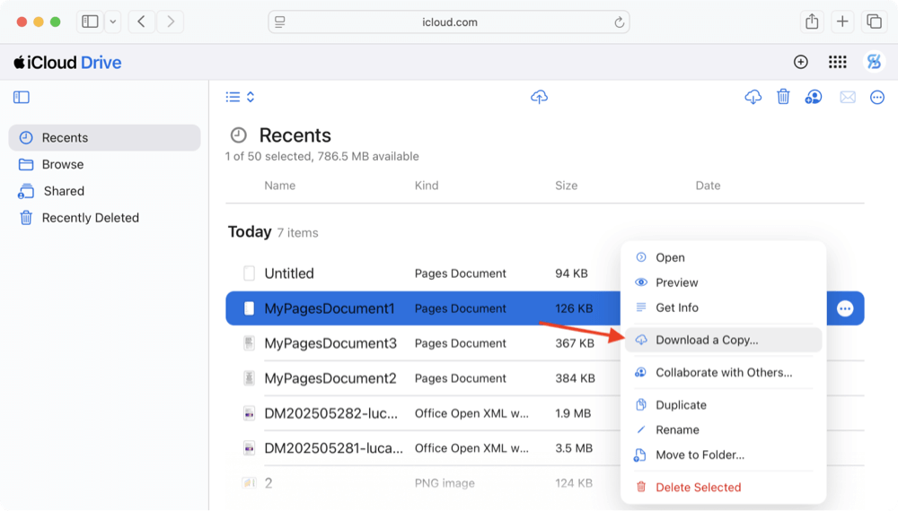Click the Today section heading
This screenshot has height=511, width=898.
point(250,232)
